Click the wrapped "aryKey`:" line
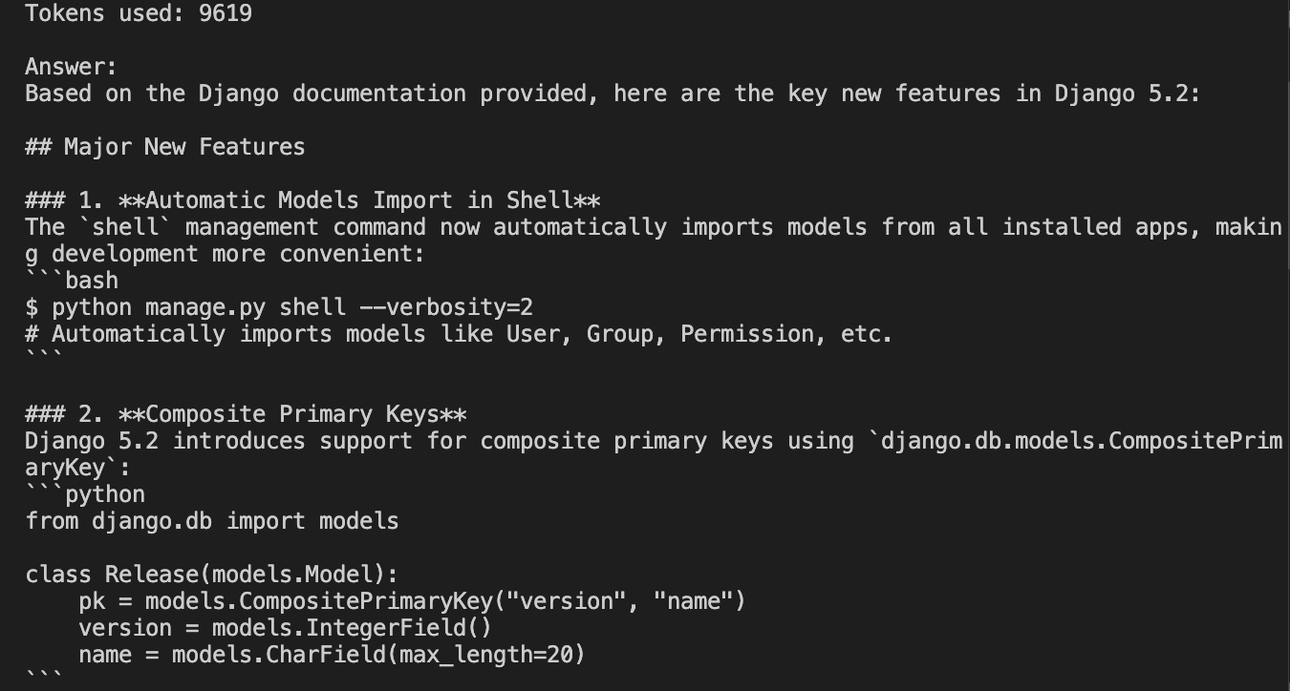This screenshot has width=1290, height=691. point(78,468)
